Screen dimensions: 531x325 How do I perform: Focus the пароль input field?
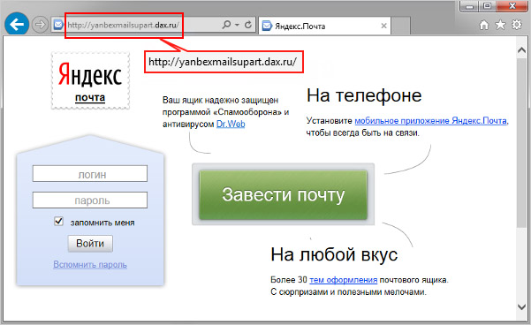tap(90, 200)
